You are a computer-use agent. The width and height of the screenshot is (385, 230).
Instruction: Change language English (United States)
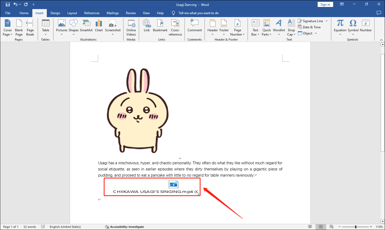click(65, 227)
